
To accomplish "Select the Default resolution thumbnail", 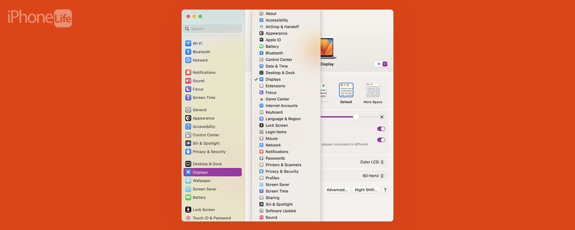I will pos(346,90).
